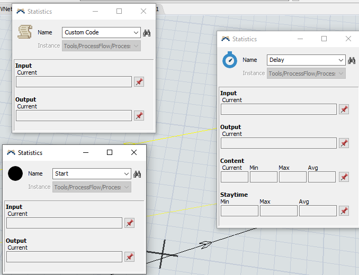Pin the Start Output statistic
Viewport: 359px width, 275px height.
pos(129,257)
